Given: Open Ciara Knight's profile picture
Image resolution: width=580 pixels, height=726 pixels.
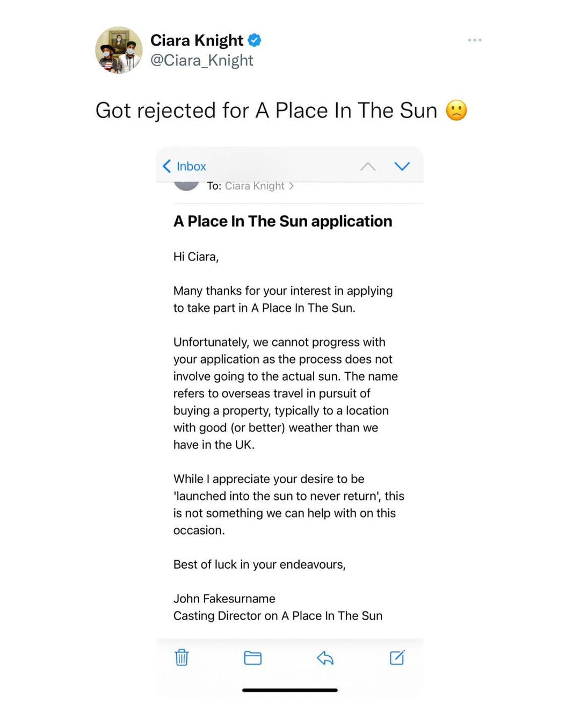Looking at the screenshot, I should click(x=119, y=50).
